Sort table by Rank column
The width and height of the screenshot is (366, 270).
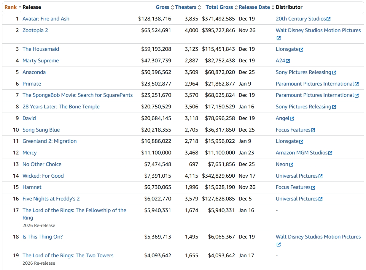(x=11, y=7)
